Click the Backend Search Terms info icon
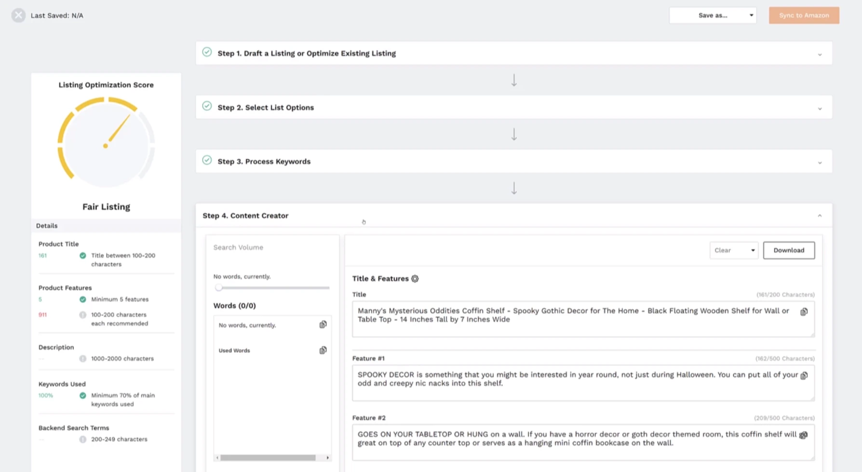The width and height of the screenshot is (862, 472). [x=82, y=439]
